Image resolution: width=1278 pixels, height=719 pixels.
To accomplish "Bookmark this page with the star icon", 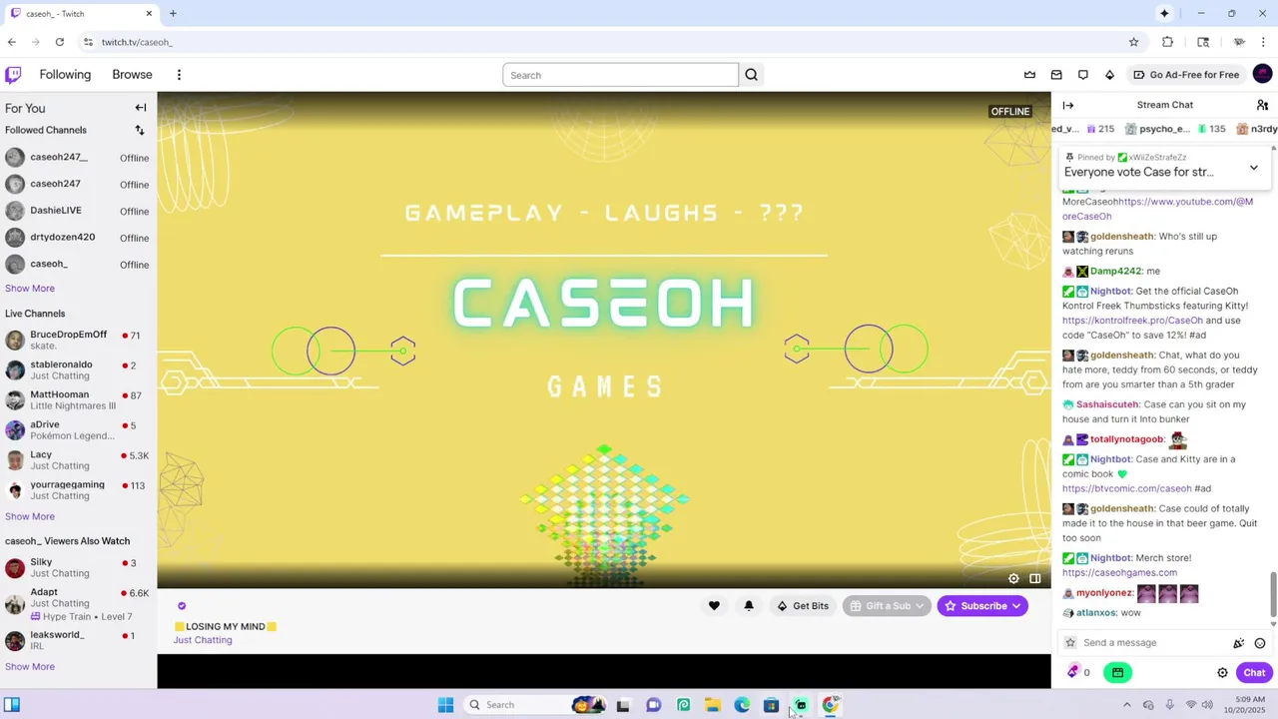I will click(1134, 42).
